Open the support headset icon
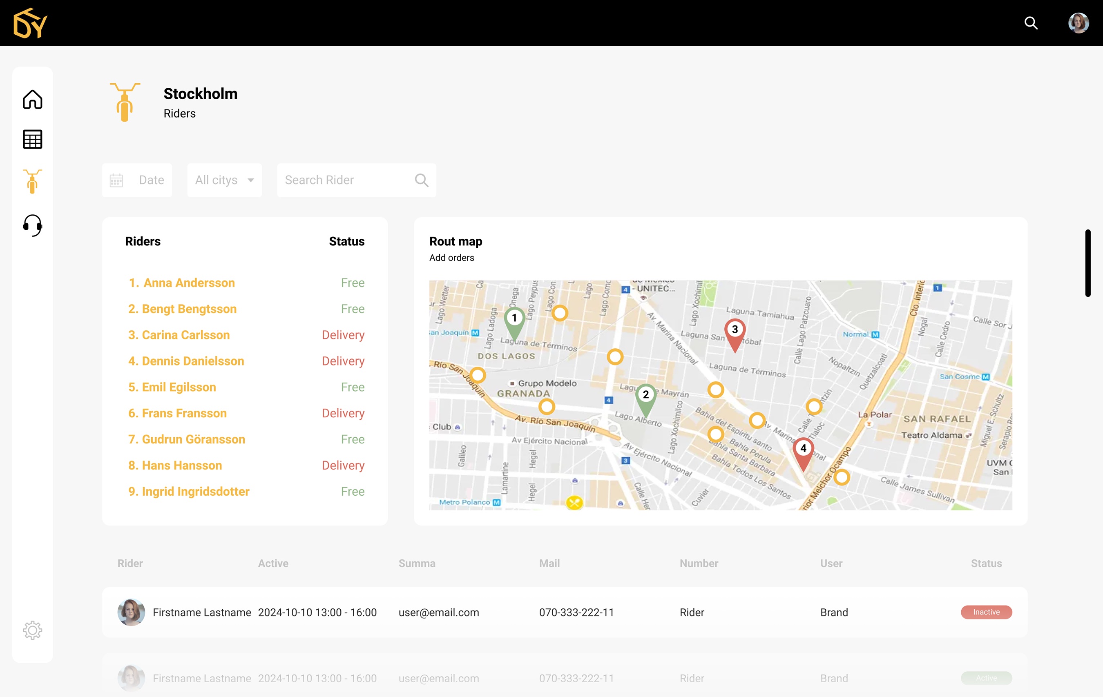Screen dimensions: 1103x697 click(33, 225)
